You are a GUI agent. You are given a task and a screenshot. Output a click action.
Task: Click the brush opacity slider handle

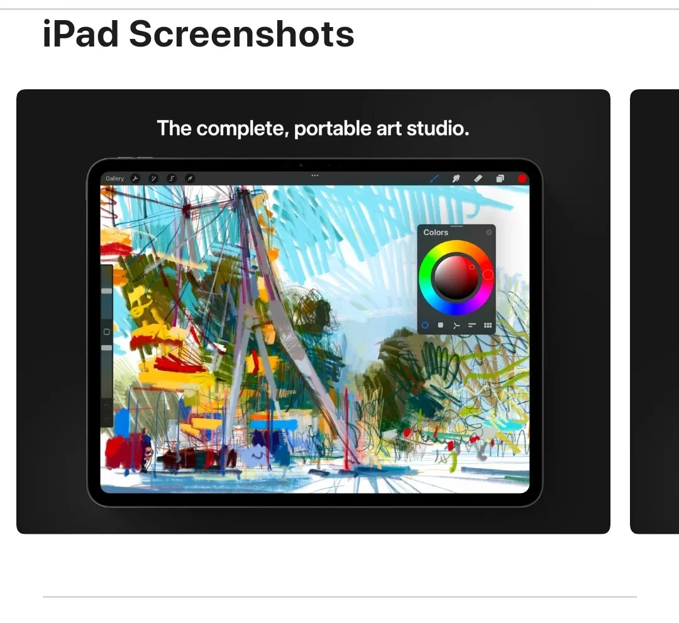(106, 348)
